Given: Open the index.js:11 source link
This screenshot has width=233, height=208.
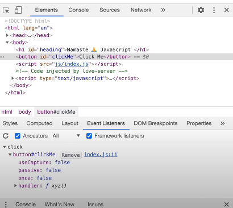Looking at the screenshot, I should point(101,155).
